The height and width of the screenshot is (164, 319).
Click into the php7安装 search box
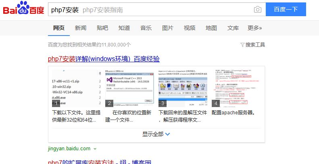[157, 9]
